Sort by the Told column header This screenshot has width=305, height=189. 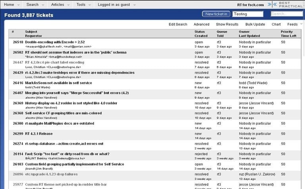pyautogui.click(x=220, y=36)
